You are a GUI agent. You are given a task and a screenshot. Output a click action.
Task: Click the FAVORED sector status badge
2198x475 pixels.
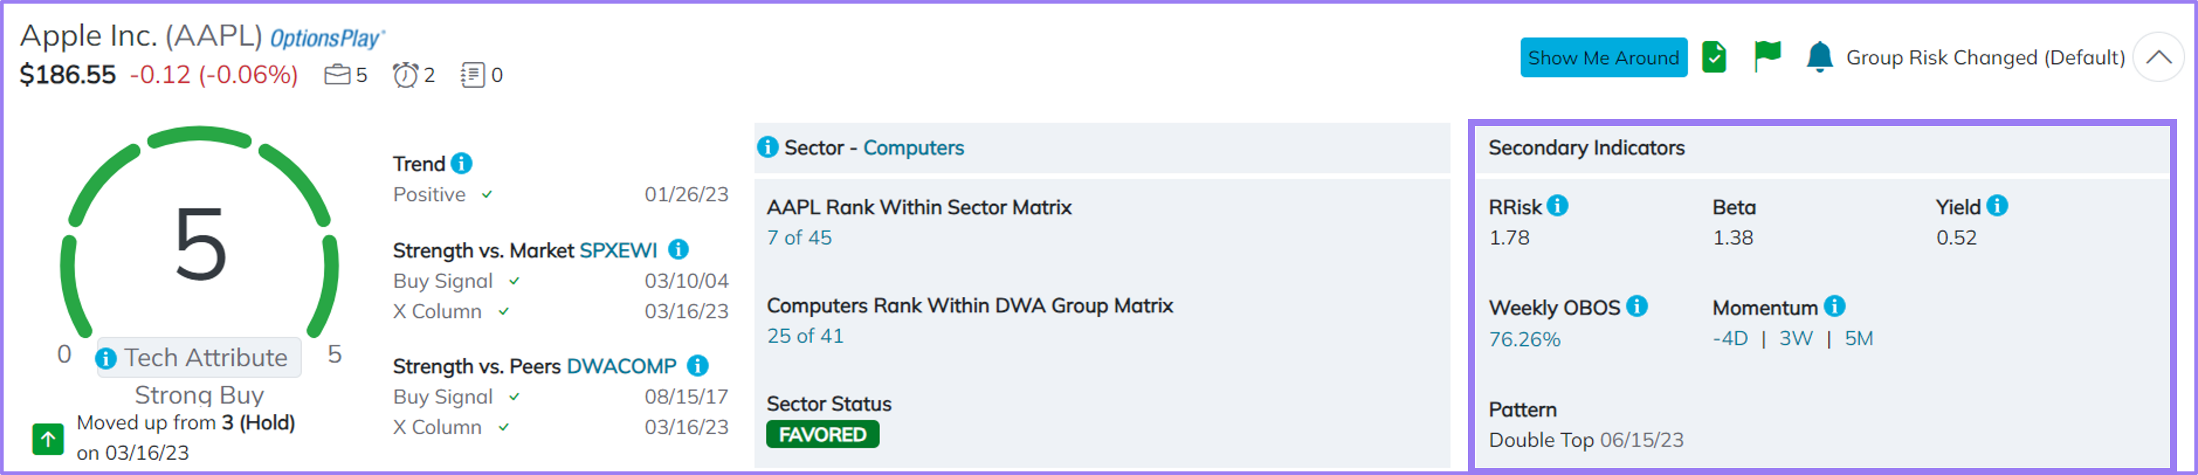822,435
